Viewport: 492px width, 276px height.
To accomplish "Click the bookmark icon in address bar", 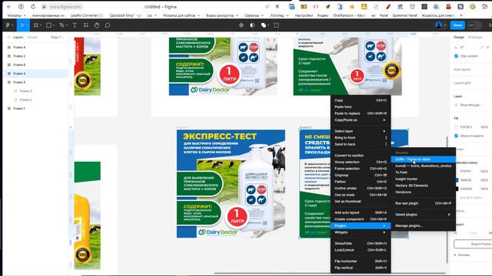I will (x=278, y=7).
